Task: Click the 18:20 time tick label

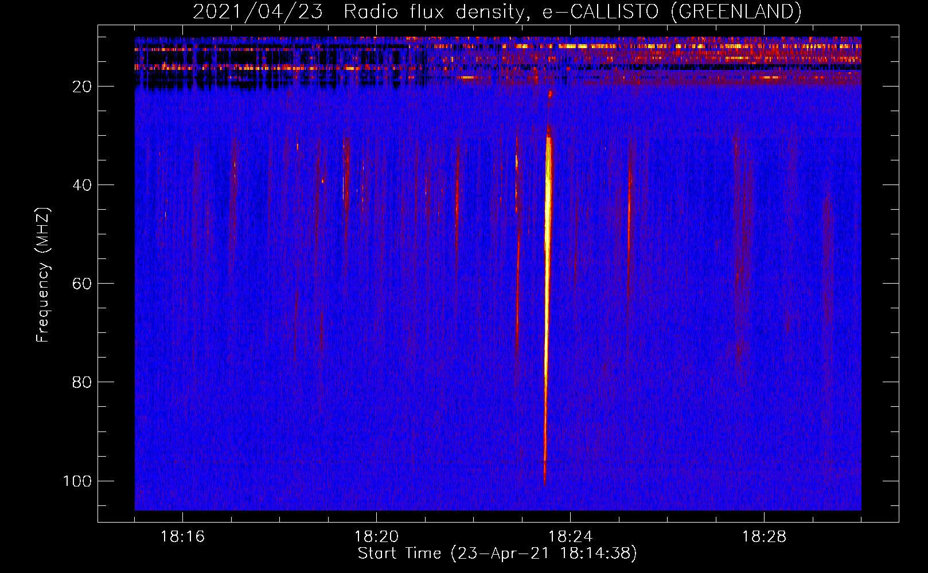Action: coord(376,537)
